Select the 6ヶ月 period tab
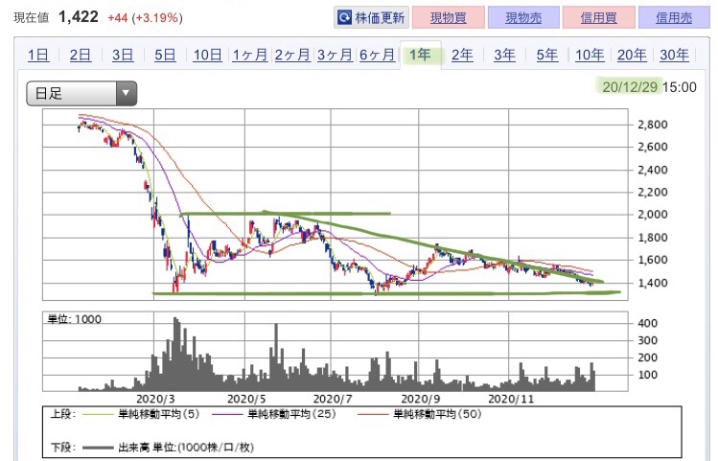 click(377, 56)
